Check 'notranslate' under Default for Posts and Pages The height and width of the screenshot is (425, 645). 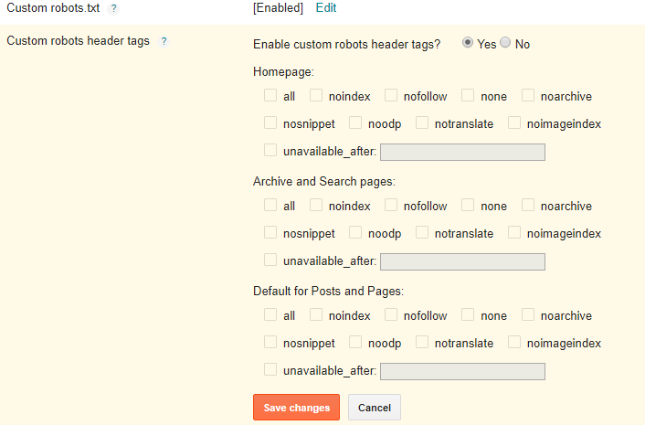click(422, 342)
